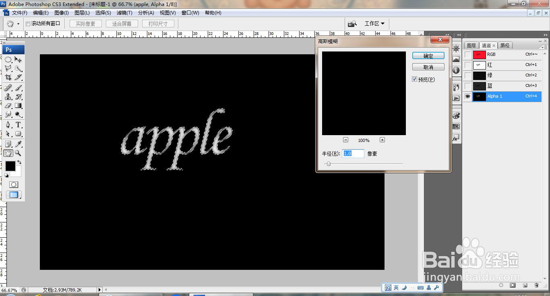
Task: Open the 滤镜(T) menu
Action: [124, 13]
